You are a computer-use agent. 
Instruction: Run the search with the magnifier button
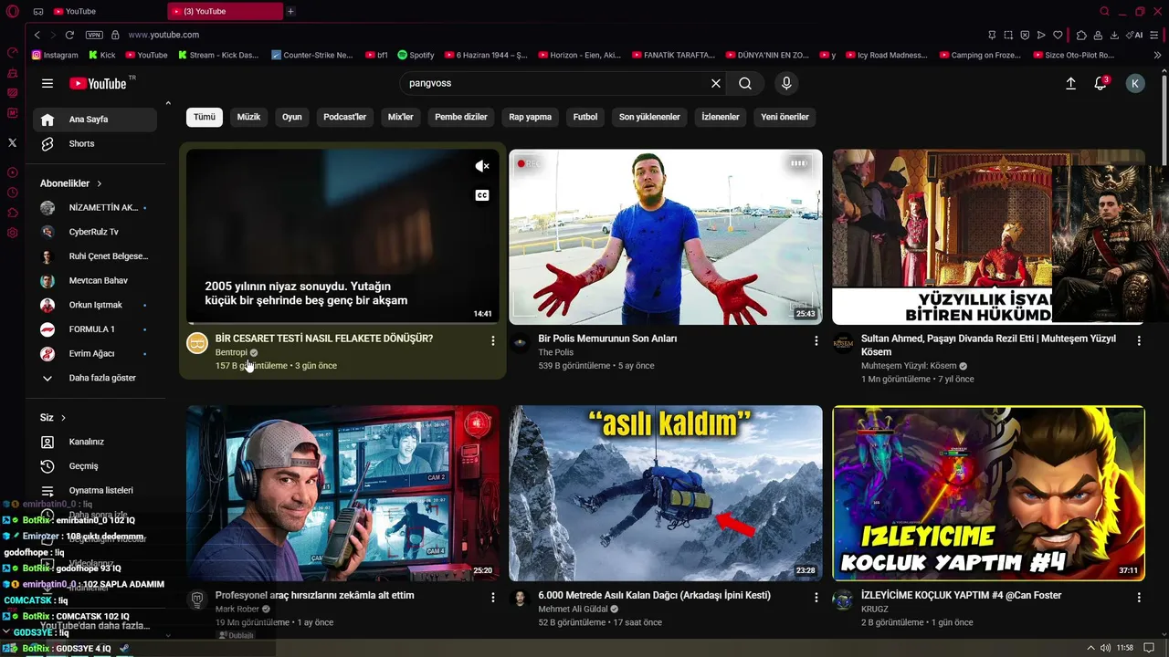tap(745, 83)
